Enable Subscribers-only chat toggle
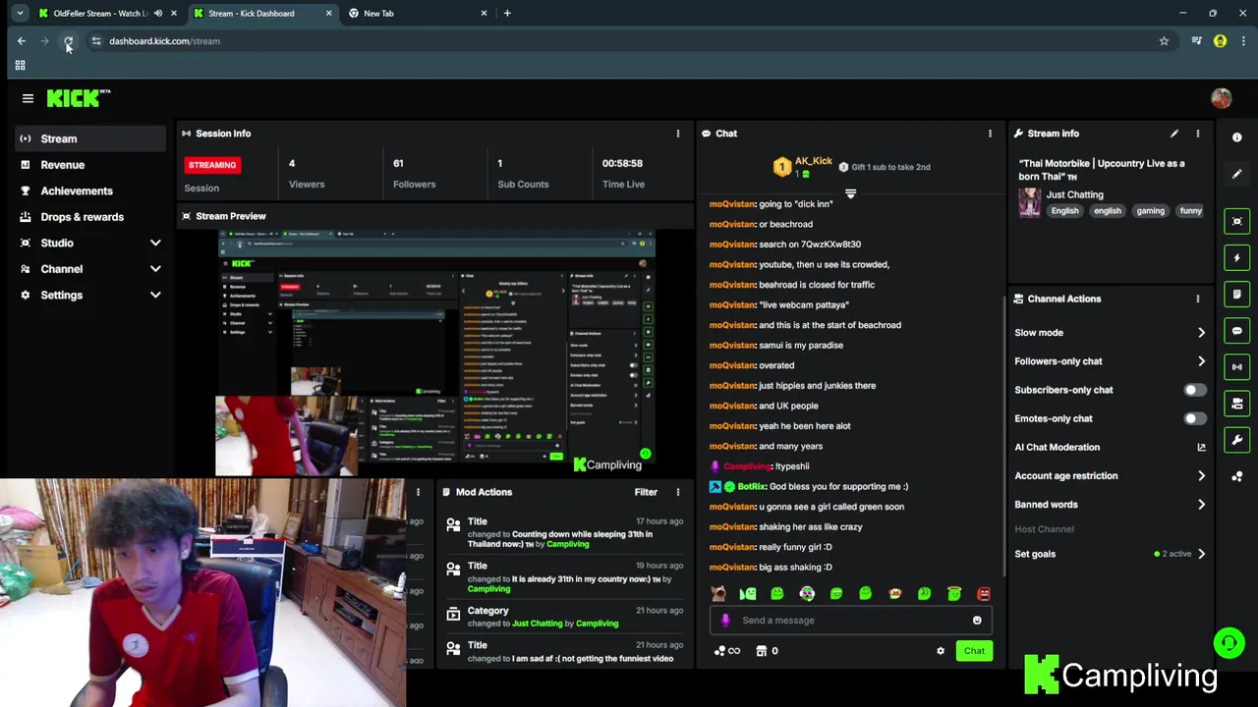Viewport: 1258px width, 707px height. 1194,390
